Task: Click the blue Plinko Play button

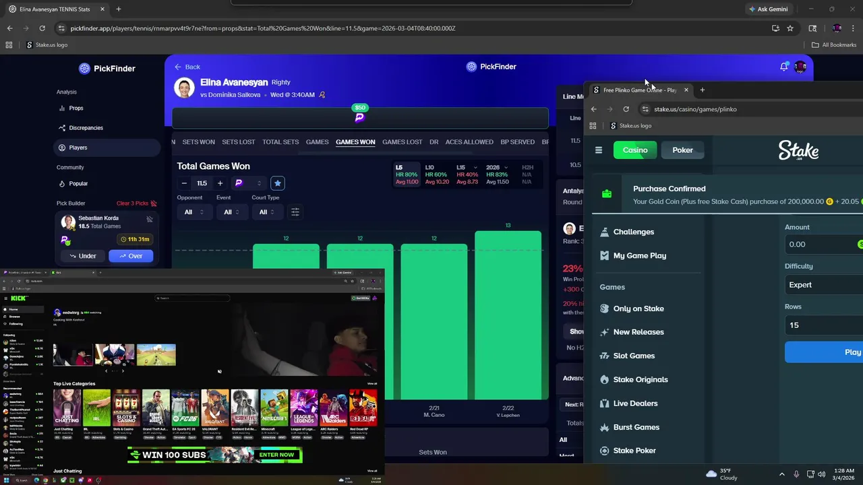Action: pyautogui.click(x=824, y=352)
